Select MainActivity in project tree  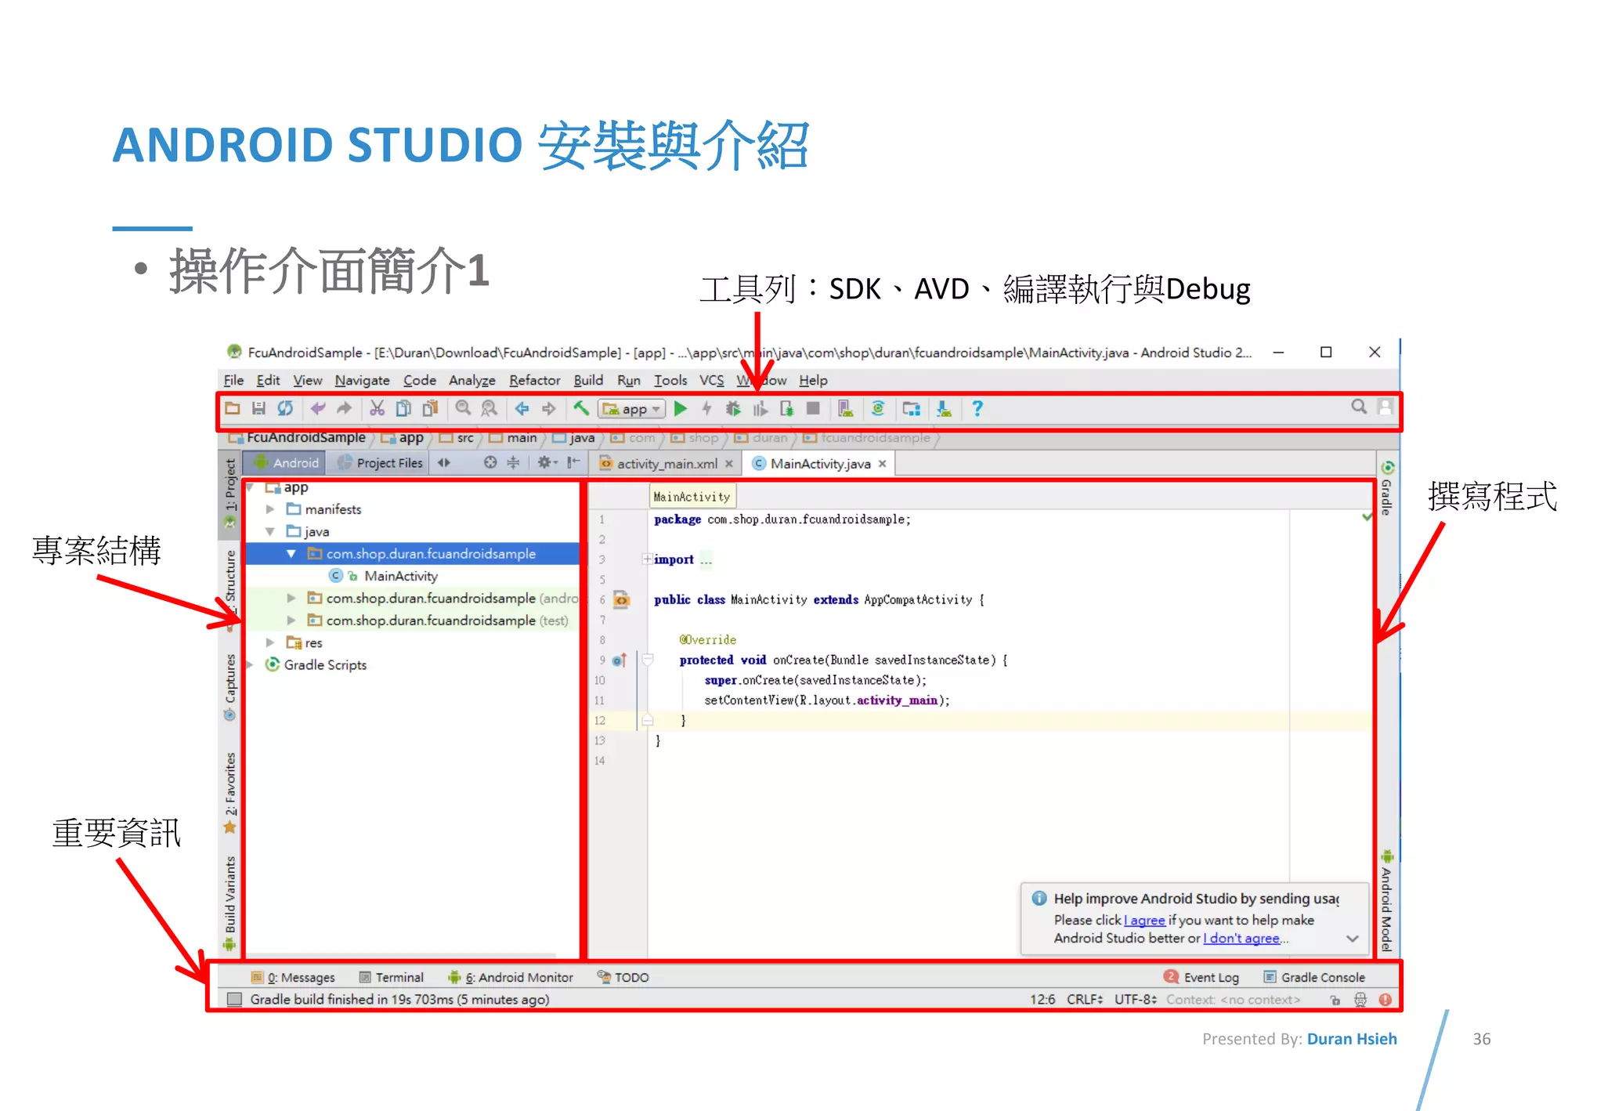[x=401, y=576]
